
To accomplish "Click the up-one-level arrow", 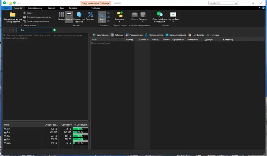I will tap(13, 30).
